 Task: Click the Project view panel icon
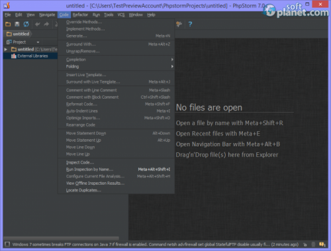(9, 42)
